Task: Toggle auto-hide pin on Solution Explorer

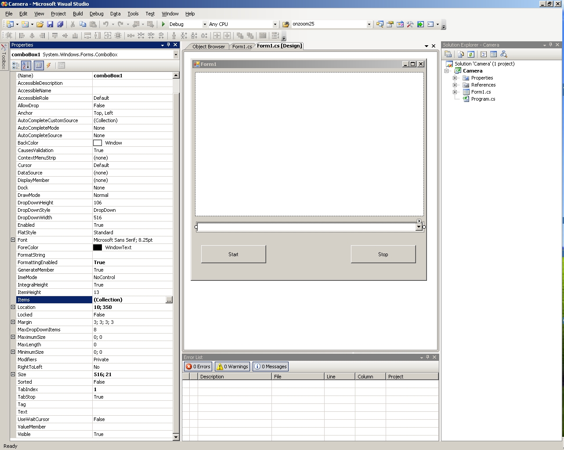Action: tap(550, 45)
